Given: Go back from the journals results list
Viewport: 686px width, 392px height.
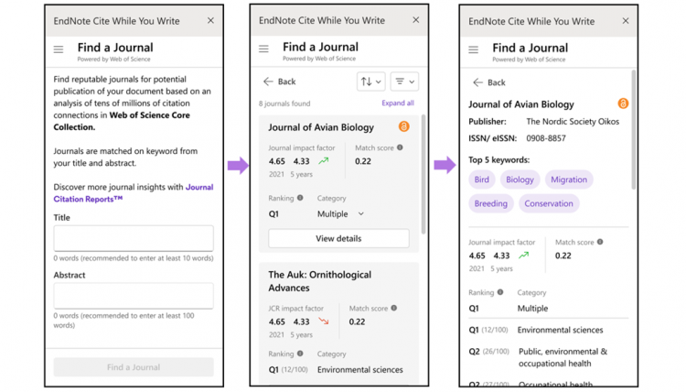Looking at the screenshot, I should (x=280, y=82).
